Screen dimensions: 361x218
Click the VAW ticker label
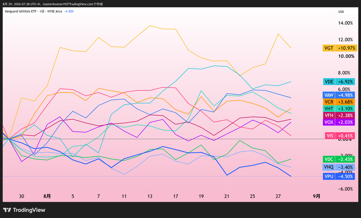(x=329, y=95)
